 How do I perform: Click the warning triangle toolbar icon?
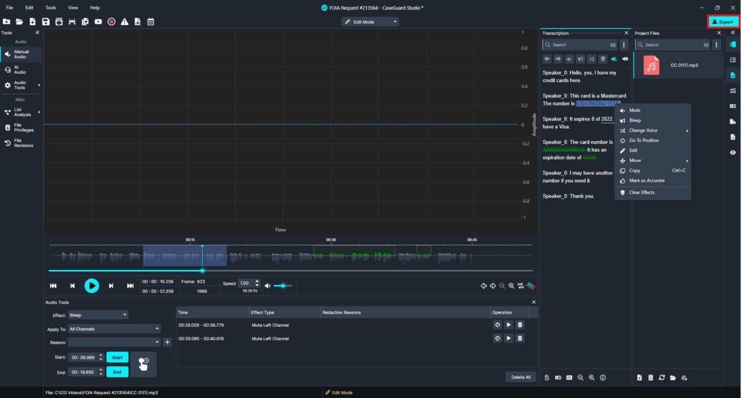[124, 22]
